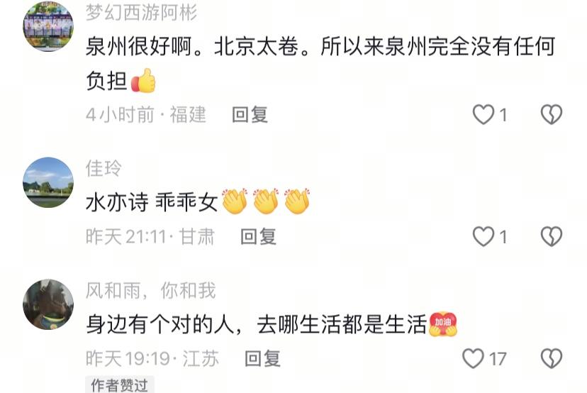Like 佳玲's comment with the heart icon
The image size is (587, 393).
pyautogui.click(x=483, y=236)
